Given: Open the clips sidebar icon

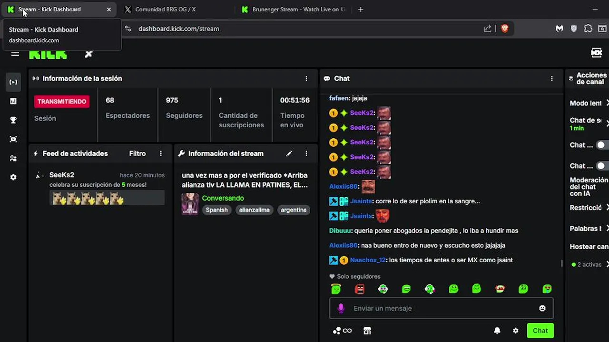Looking at the screenshot, I should coord(13,139).
